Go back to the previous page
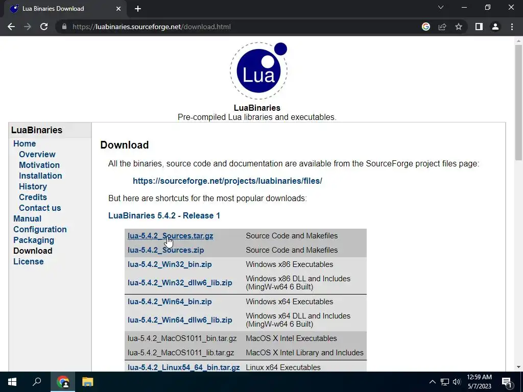 click(11, 27)
